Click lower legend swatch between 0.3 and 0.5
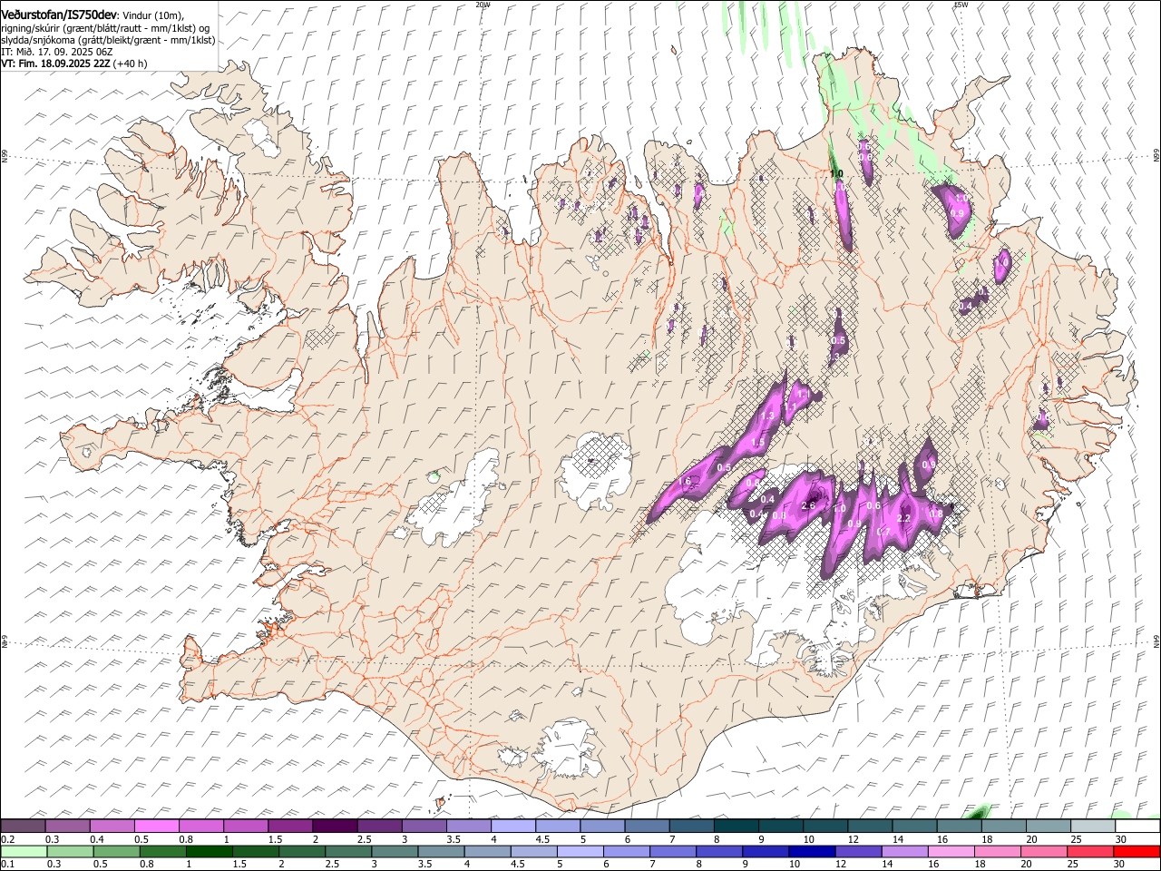 coord(70,851)
